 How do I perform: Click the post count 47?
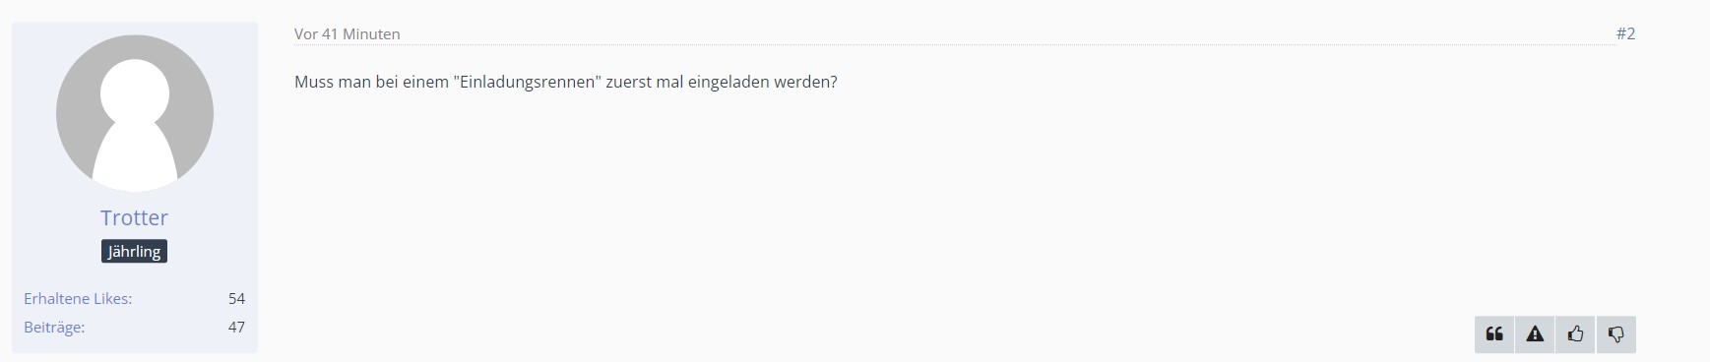point(236,327)
